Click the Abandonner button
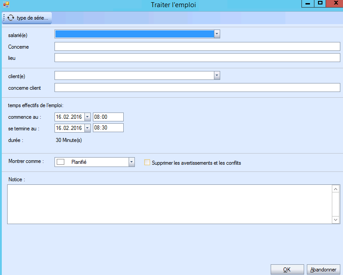Screen dimensions: 343x275 click(x=323, y=270)
